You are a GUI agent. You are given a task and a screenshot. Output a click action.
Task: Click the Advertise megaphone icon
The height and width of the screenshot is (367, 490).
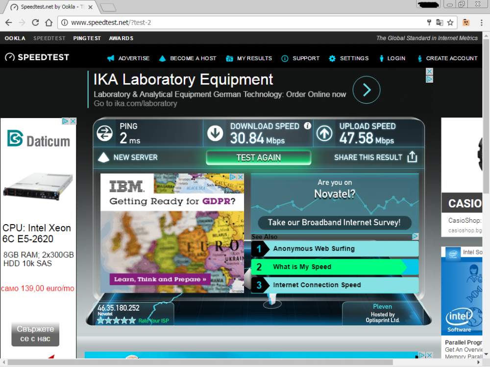click(x=111, y=58)
